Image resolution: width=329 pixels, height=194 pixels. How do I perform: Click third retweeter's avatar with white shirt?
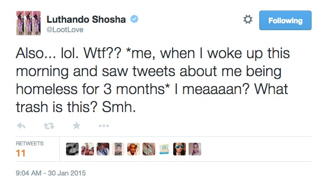point(103,149)
